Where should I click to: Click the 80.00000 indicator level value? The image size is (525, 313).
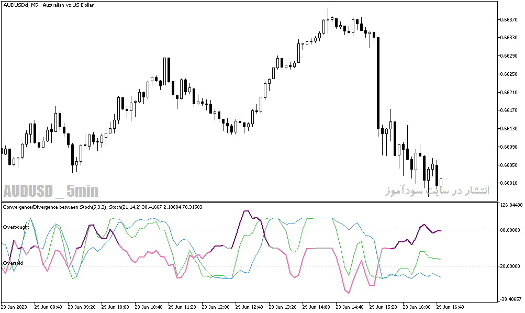[510, 230]
